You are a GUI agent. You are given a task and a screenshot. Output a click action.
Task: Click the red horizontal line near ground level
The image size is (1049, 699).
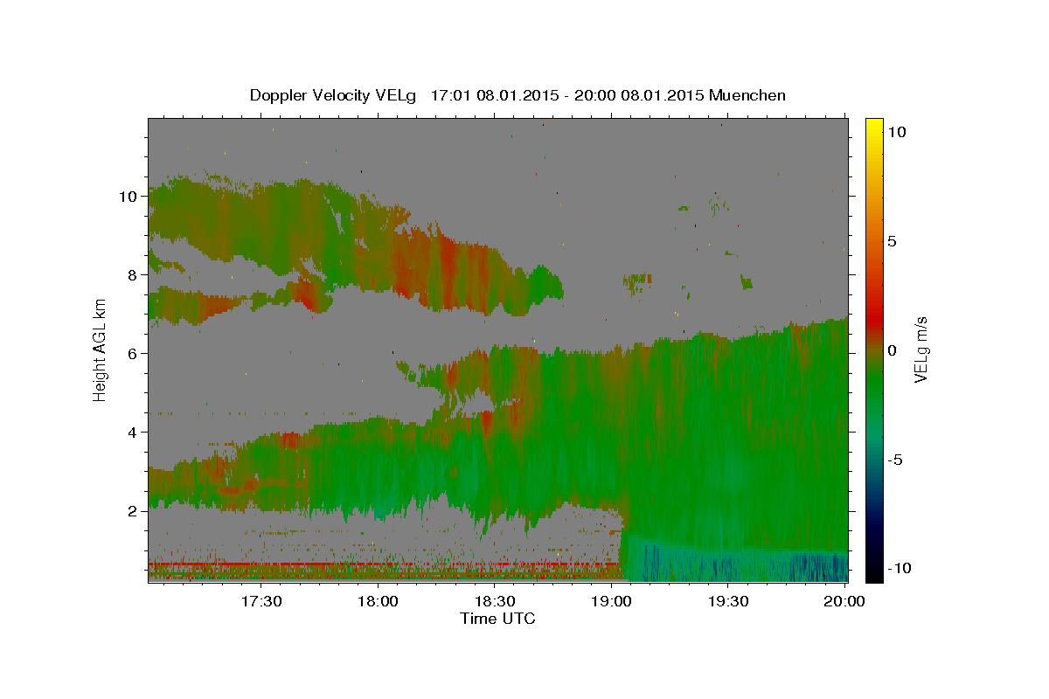pos(385,564)
